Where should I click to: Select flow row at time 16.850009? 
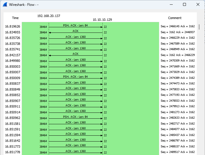coord(100,78)
